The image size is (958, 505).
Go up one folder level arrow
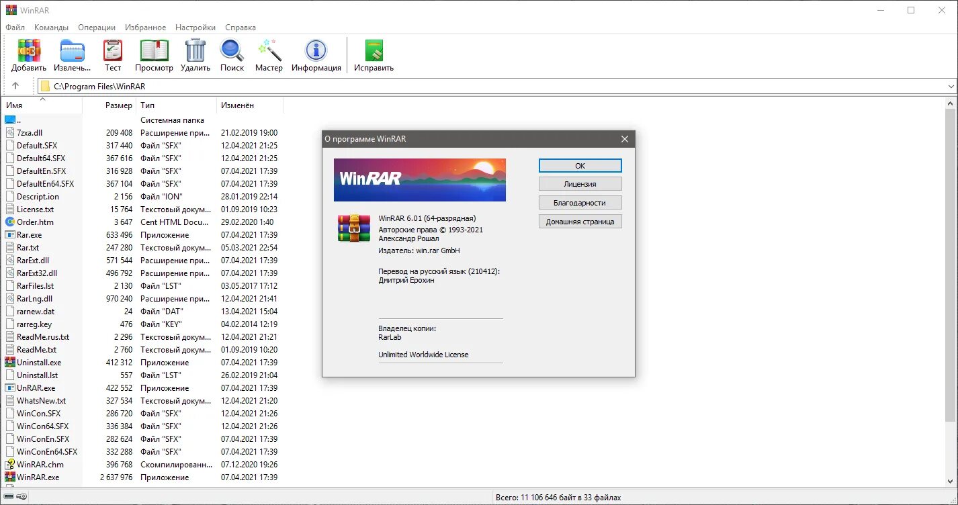click(x=15, y=86)
